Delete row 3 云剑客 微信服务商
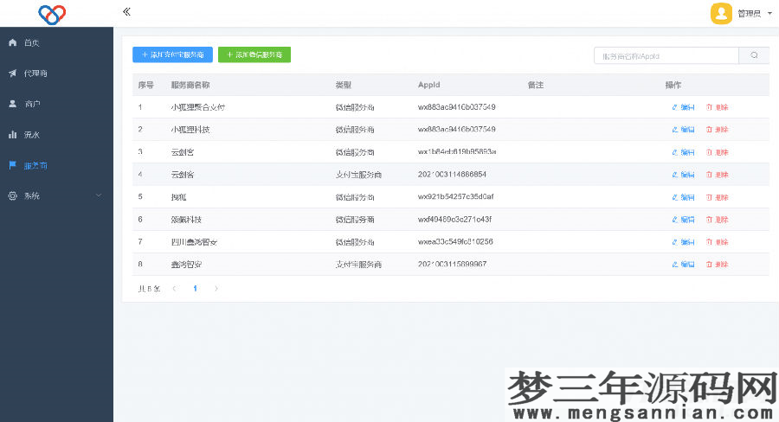This screenshot has height=422, width=779. point(717,152)
